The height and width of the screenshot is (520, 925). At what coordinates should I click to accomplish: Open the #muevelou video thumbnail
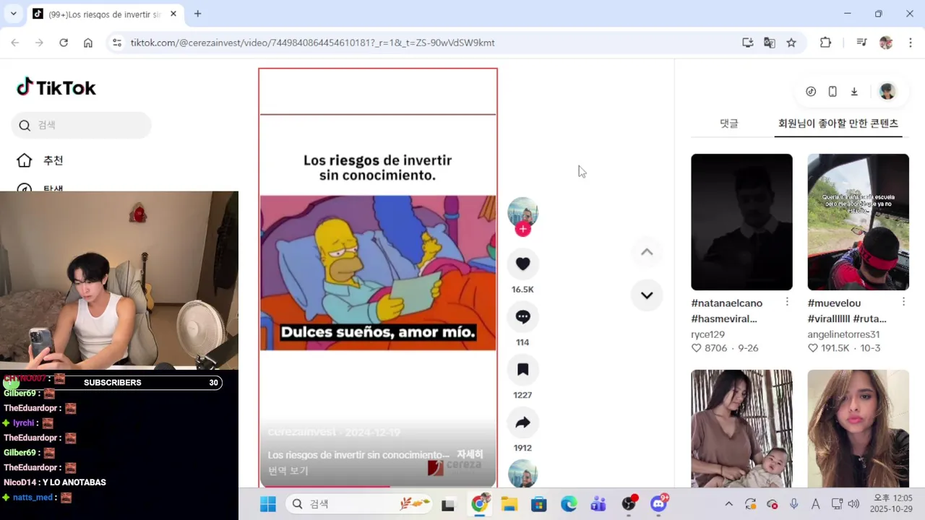pos(858,222)
